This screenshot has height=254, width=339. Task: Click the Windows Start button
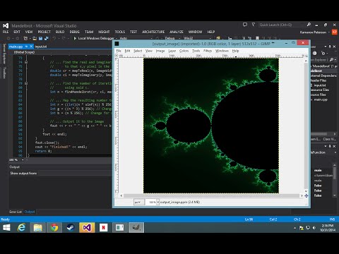click(6, 227)
